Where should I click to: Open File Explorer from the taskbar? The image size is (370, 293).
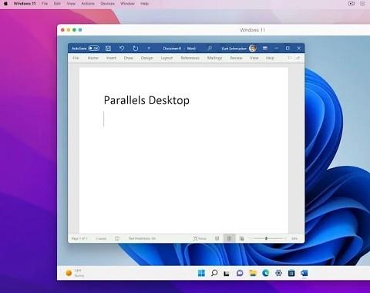[x=253, y=273]
